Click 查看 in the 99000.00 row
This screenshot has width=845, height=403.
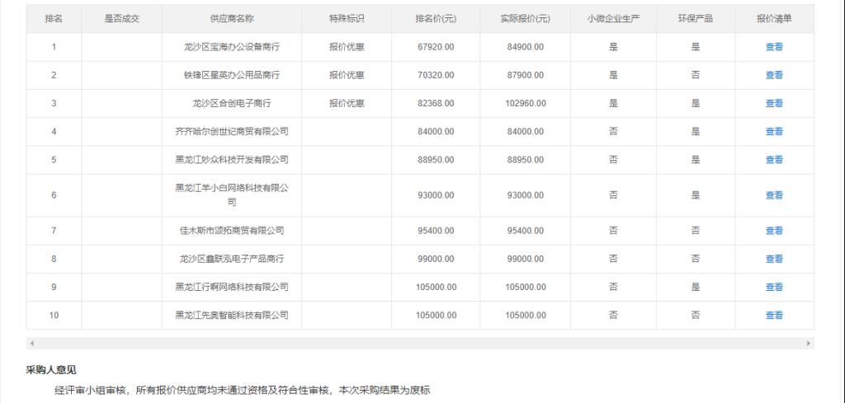pyautogui.click(x=774, y=259)
